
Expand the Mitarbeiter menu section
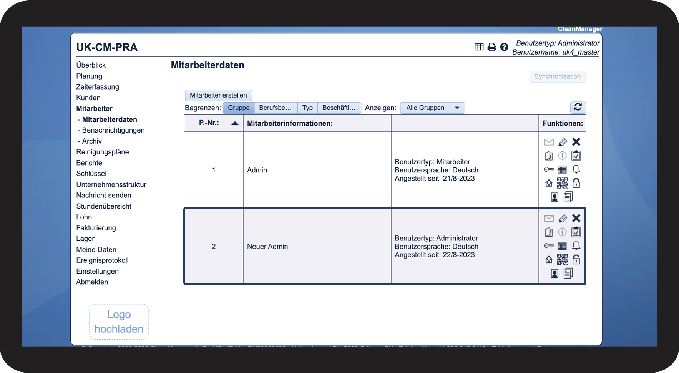pyautogui.click(x=95, y=108)
